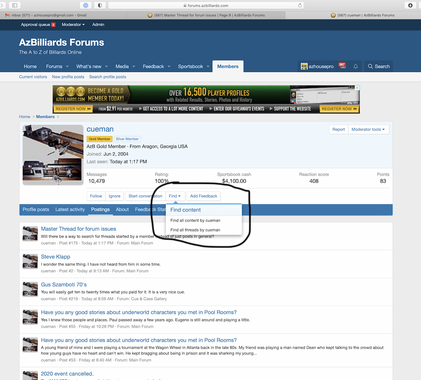Select the Profile posts tab

click(36, 209)
